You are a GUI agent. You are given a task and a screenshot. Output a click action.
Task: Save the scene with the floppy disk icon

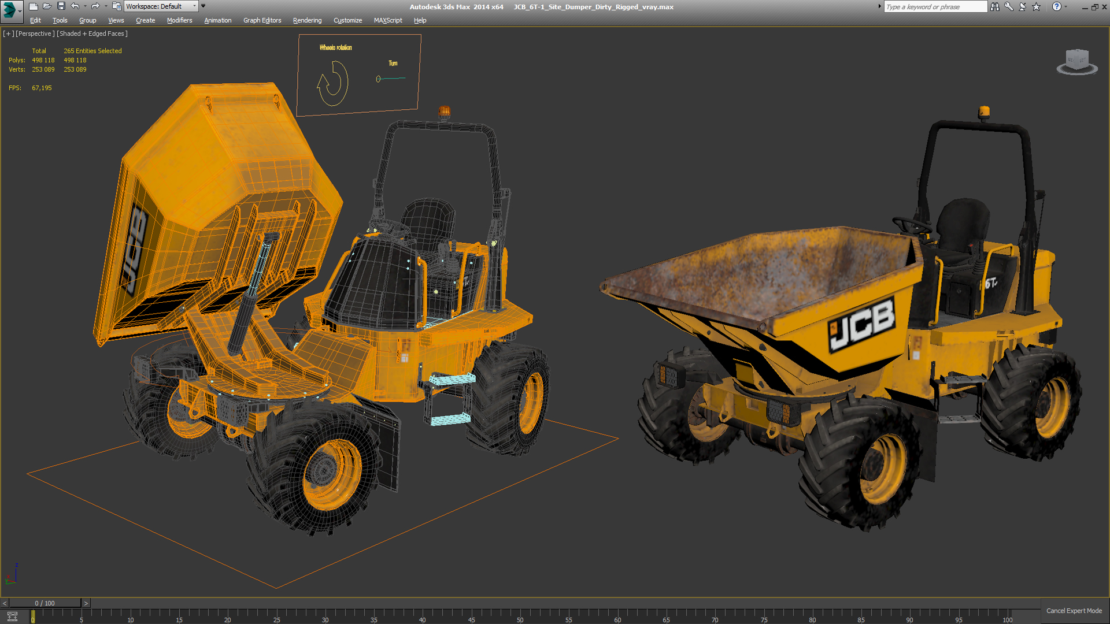61,6
